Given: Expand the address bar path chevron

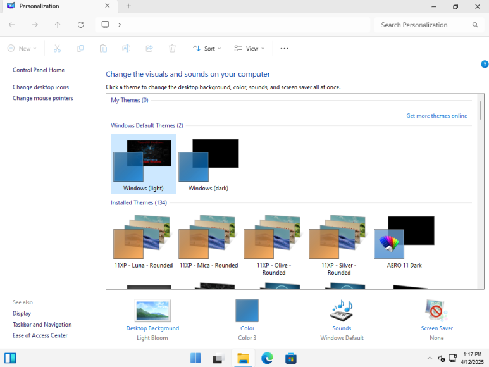Looking at the screenshot, I should tap(120, 25).
